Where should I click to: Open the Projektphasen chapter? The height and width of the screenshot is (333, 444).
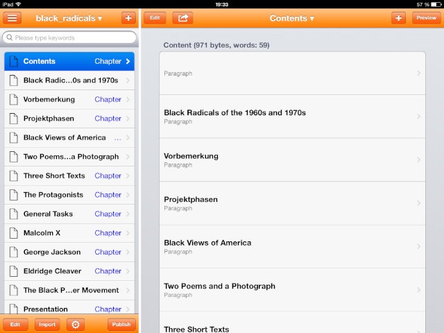69,119
